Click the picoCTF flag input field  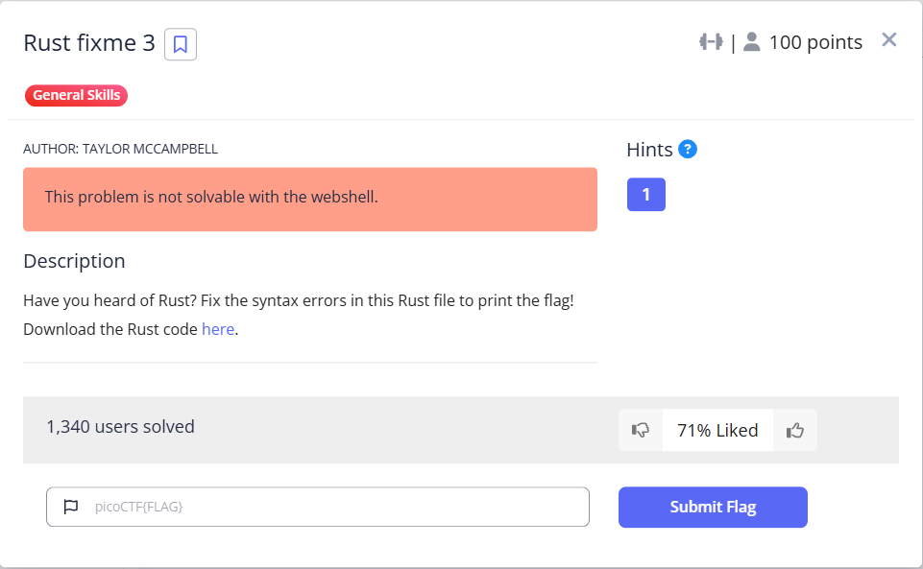point(317,507)
